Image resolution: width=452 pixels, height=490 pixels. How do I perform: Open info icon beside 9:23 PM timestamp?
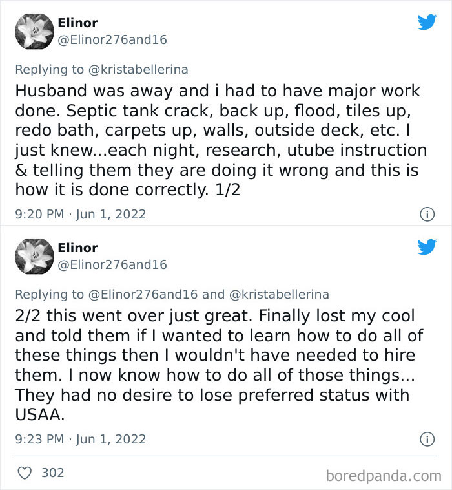[x=427, y=440]
